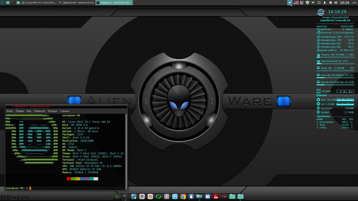Click 'CPU: AMD Athlon II X4 645' line

(x=92, y=166)
